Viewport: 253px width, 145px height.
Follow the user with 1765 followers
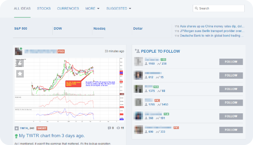pos(231,103)
